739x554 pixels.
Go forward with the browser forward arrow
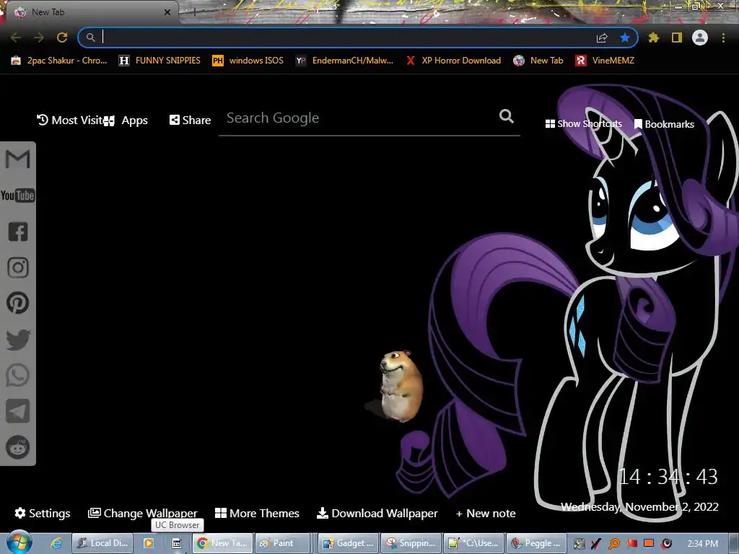pos(39,38)
